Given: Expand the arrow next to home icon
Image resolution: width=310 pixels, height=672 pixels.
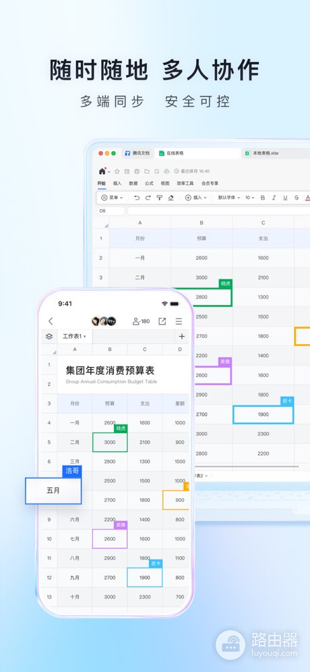Looking at the screenshot, I should [x=108, y=172].
